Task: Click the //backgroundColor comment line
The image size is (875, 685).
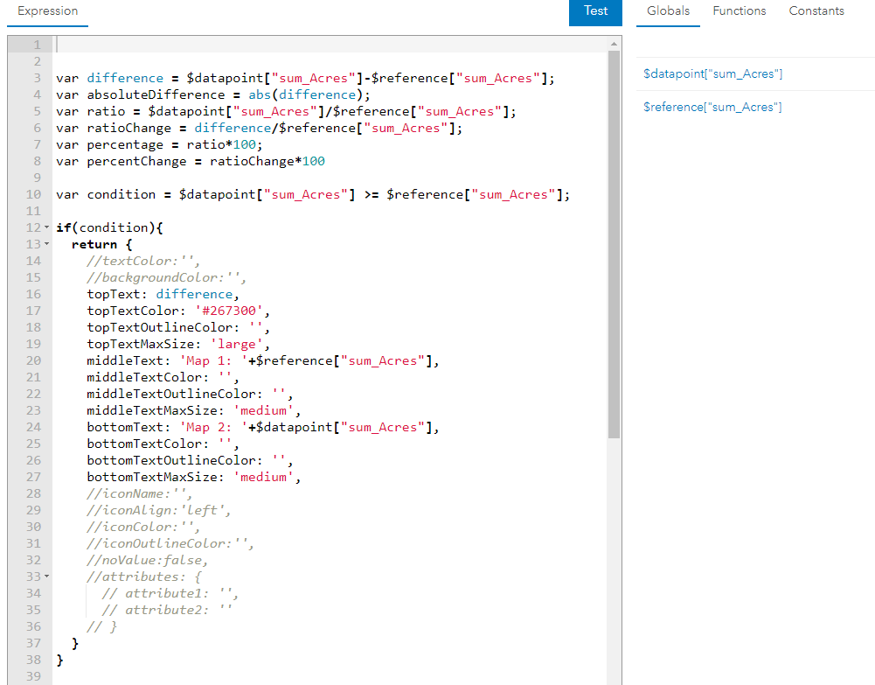Action: [x=166, y=277]
